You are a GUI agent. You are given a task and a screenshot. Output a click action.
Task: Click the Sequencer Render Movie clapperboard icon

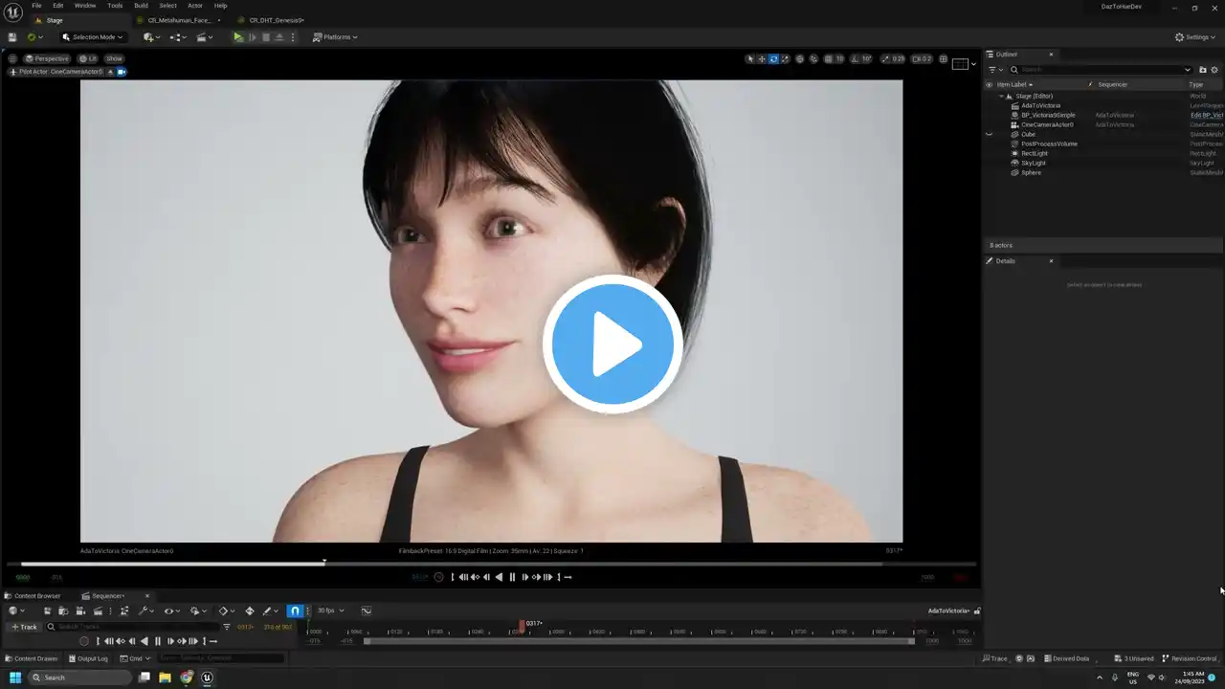point(98,611)
